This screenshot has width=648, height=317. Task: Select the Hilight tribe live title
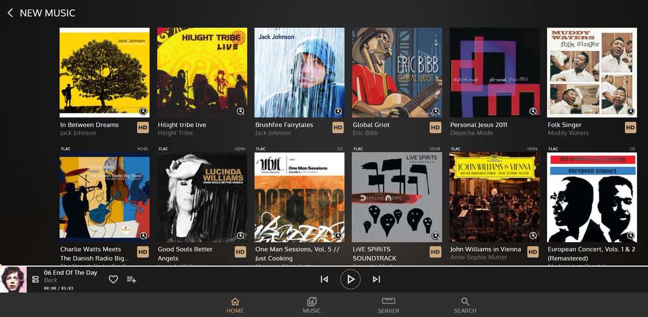tap(182, 125)
